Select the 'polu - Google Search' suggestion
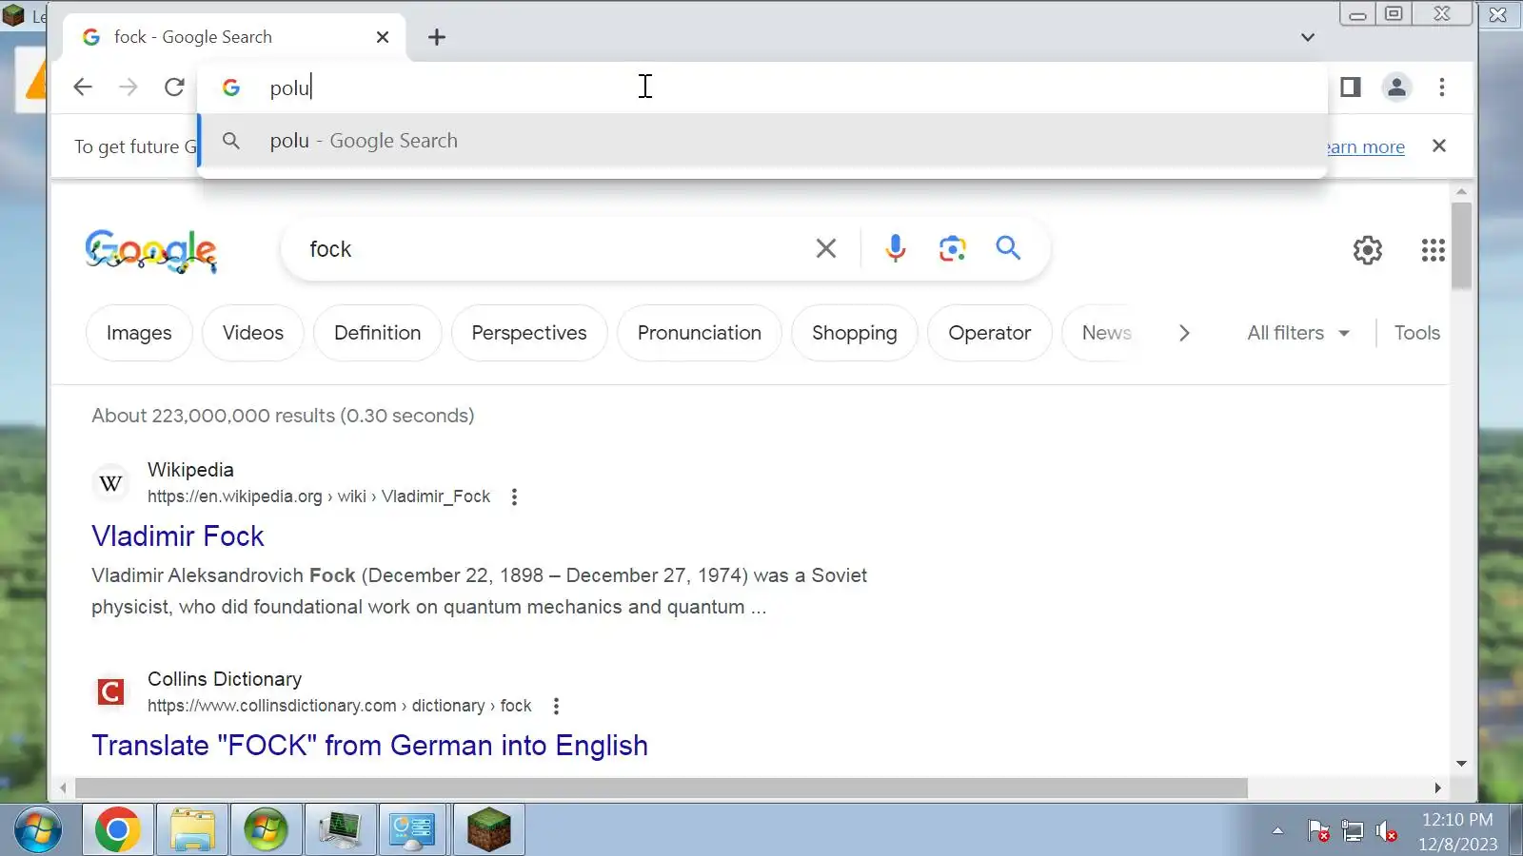This screenshot has width=1523, height=856. [x=762, y=141]
